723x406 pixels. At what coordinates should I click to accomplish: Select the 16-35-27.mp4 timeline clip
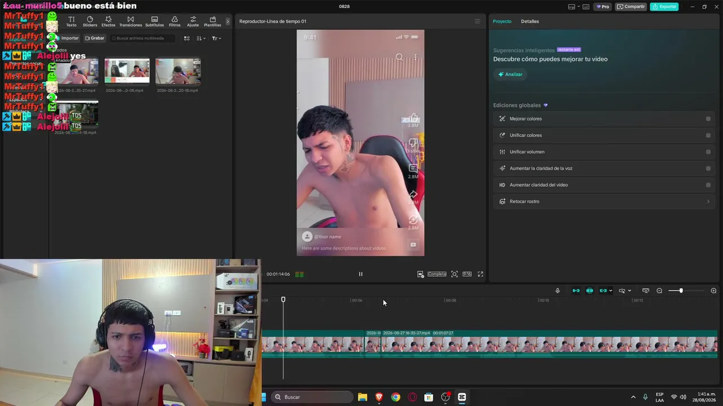pyautogui.click(x=549, y=343)
